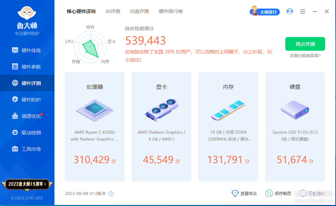Click the user account avatar icon
Screen dimensions: 336x206
(x=290, y=11)
